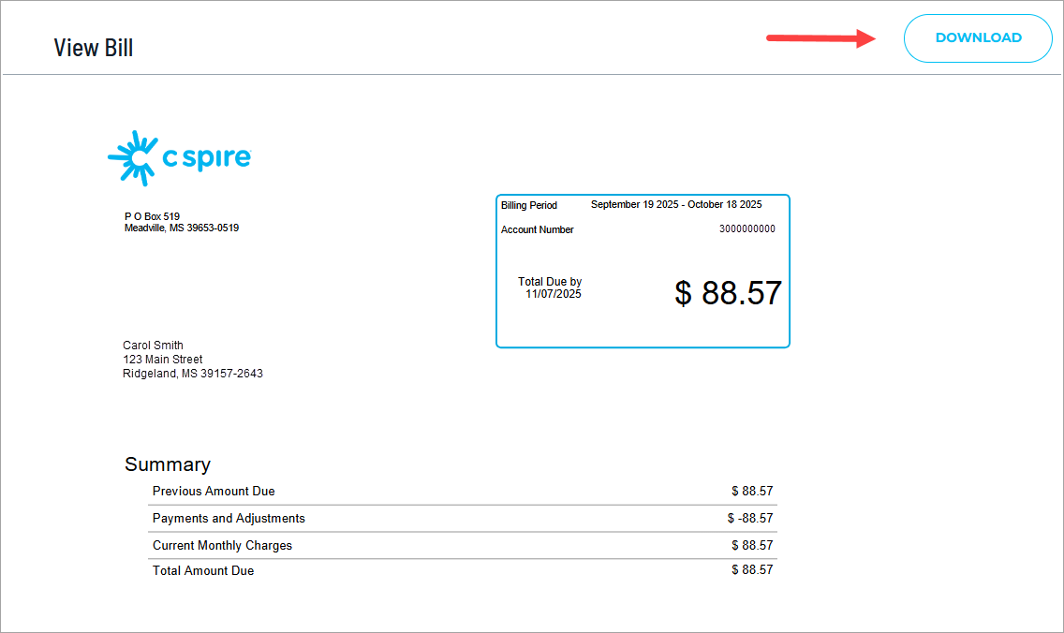The height and width of the screenshot is (633, 1064).
Task: Click the Summary section heading
Action: click(x=168, y=464)
